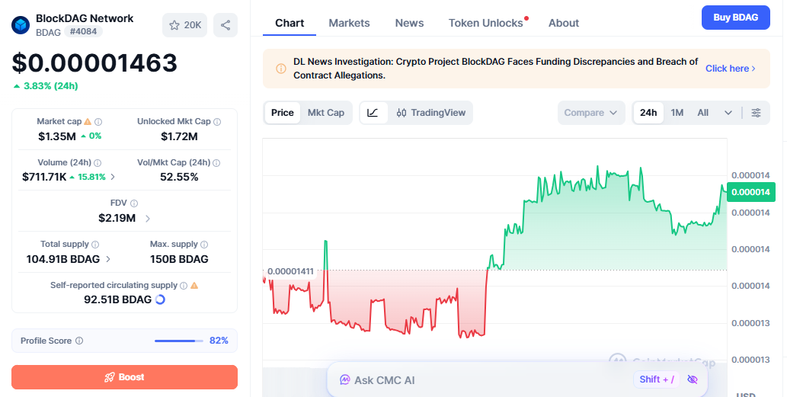Switch to TradingView chart mode
Image resolution: width=787 pixels, height=397 pixels.
click(431, 113)
